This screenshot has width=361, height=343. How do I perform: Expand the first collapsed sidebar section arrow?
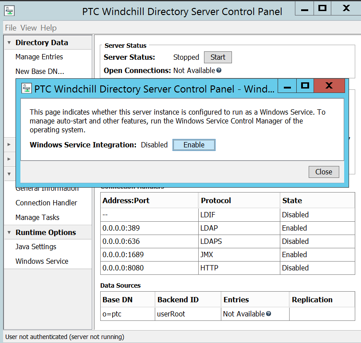(9, 144)
